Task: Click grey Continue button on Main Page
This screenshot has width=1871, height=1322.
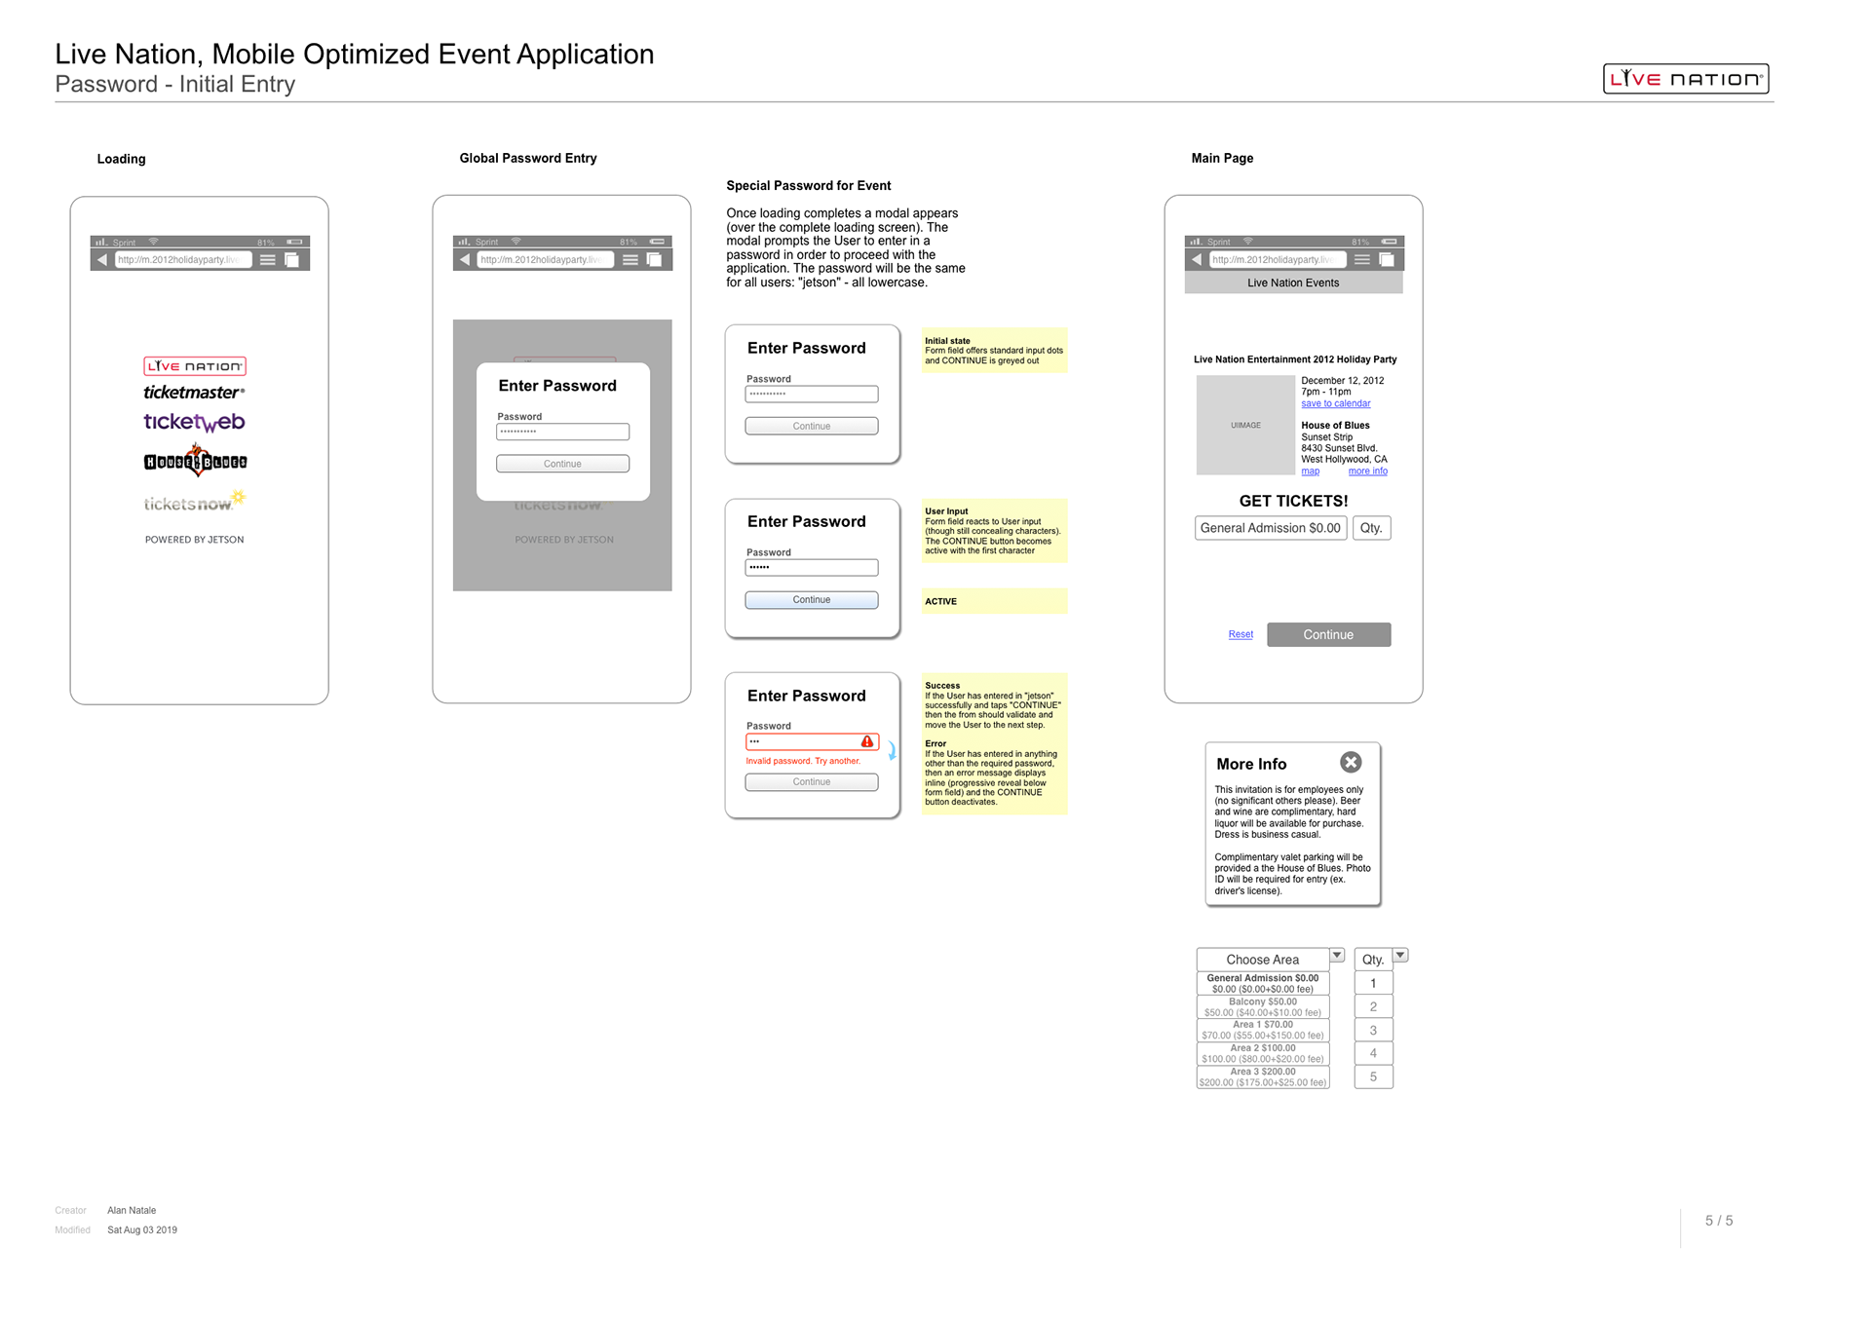Action: (1328, 635)
